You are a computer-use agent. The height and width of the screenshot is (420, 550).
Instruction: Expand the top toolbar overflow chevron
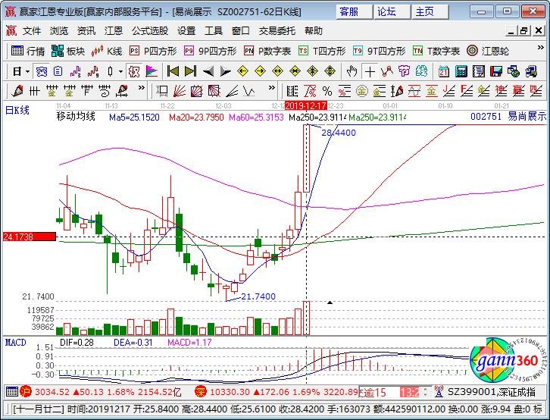point(540,48)
